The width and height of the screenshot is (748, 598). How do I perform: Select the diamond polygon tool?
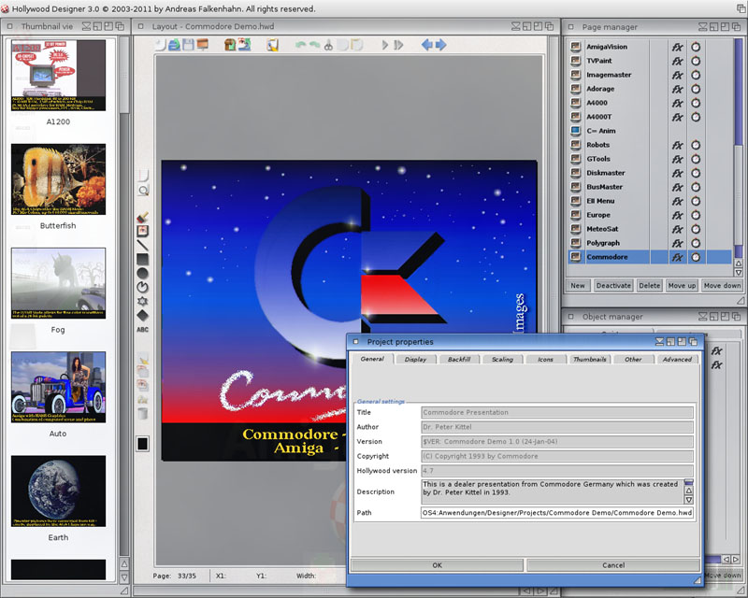tap(143, 315)
